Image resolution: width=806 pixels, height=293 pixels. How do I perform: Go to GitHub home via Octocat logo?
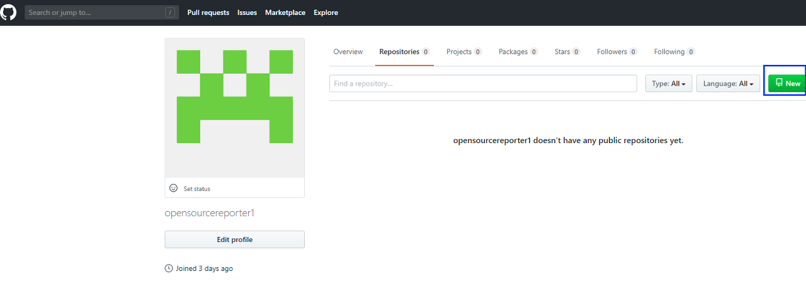click(8, 13)
